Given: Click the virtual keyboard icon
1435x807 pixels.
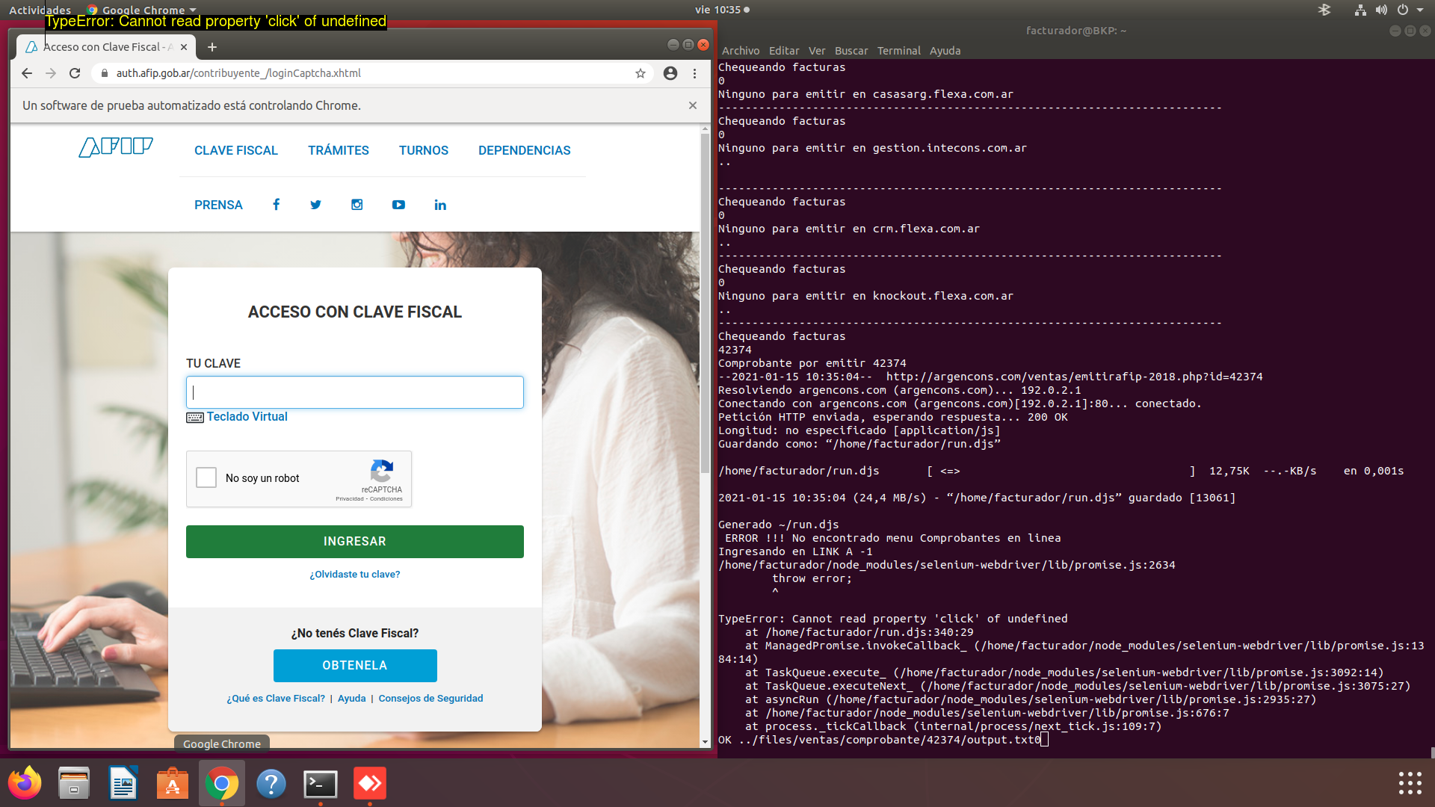Looking at the screenshot, I should pos(195,418).
